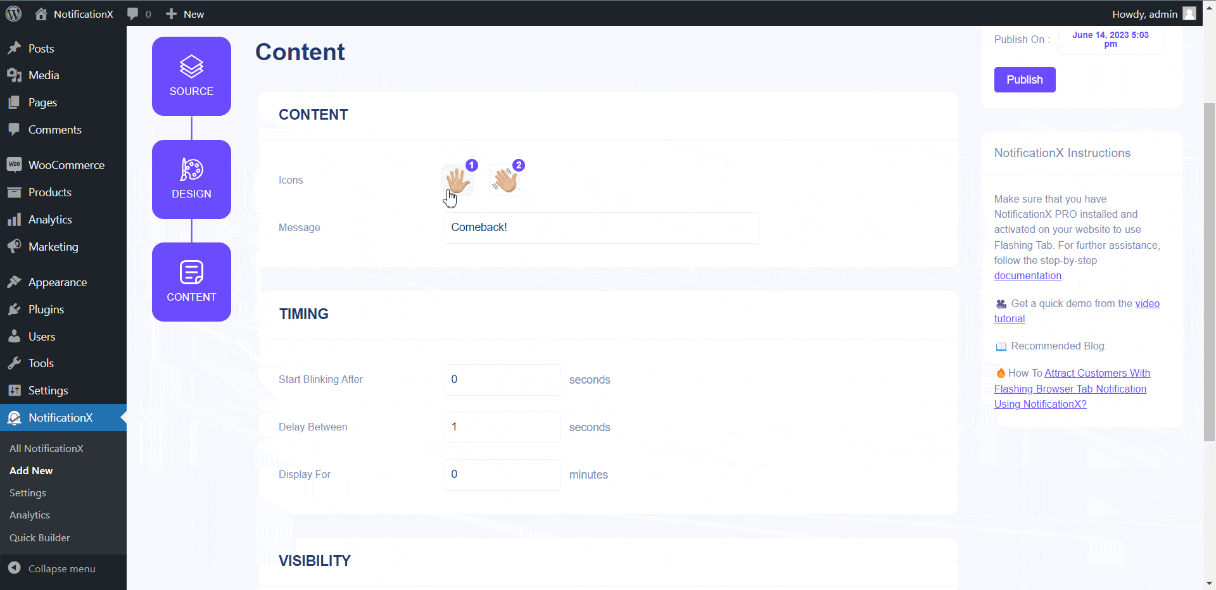
Task: Focus the Display For minutes field
Action: (502, 474)
